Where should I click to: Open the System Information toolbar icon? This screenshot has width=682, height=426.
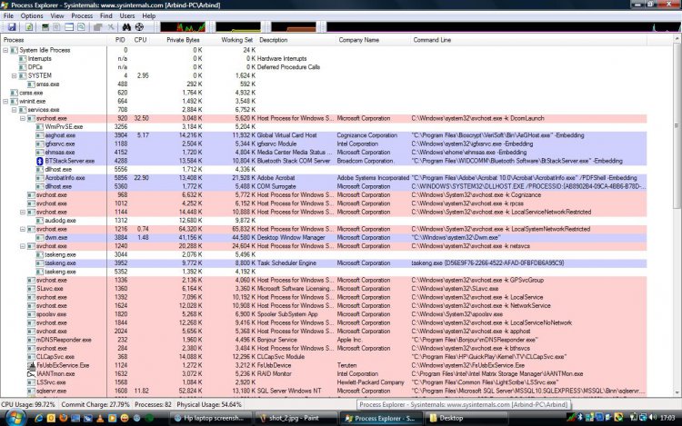coord(45,27)
